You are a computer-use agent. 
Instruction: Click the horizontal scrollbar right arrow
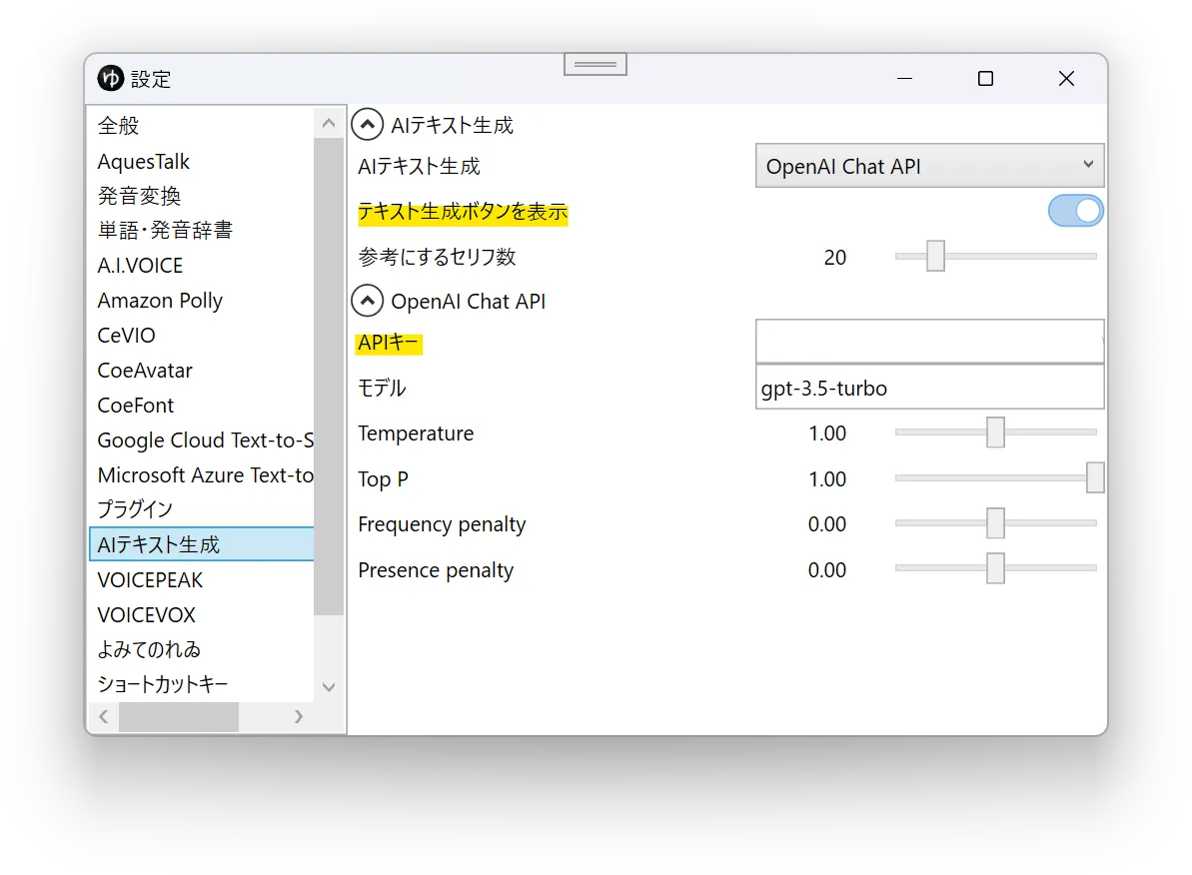299,716
